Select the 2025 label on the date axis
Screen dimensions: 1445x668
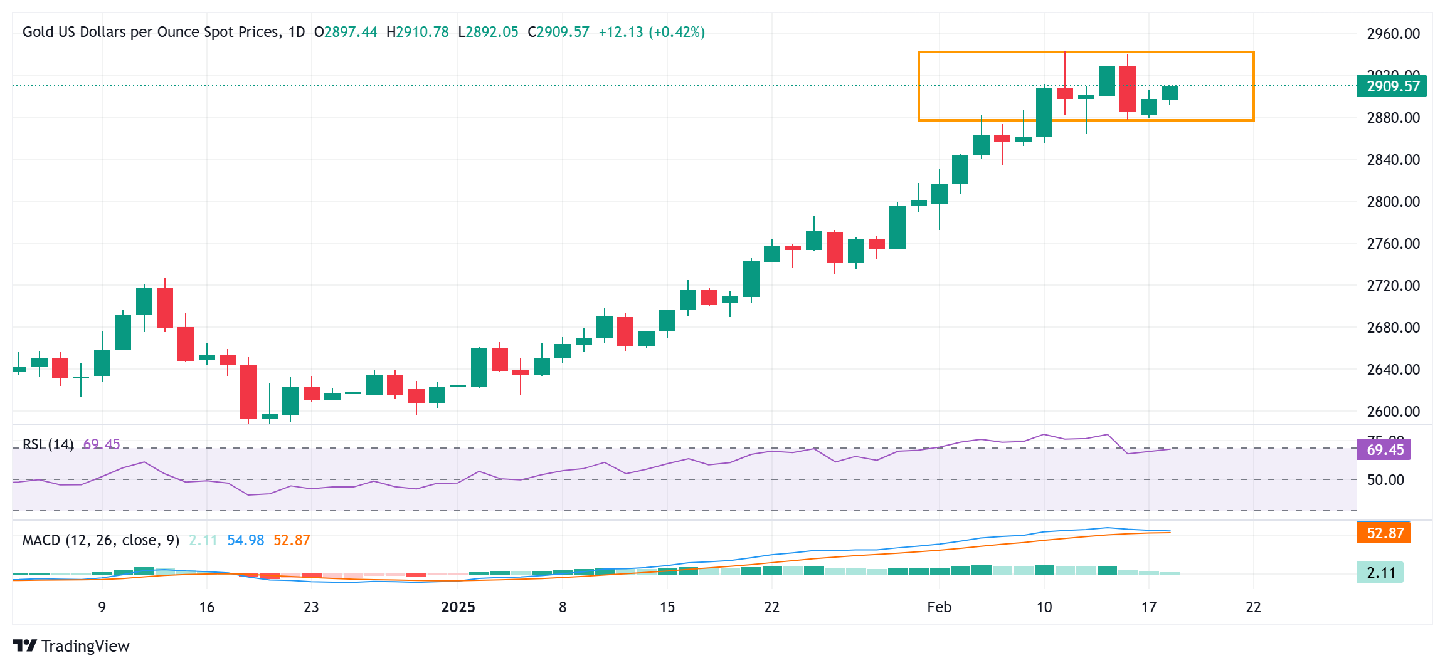pyautogui.click(x=458, y=607)
